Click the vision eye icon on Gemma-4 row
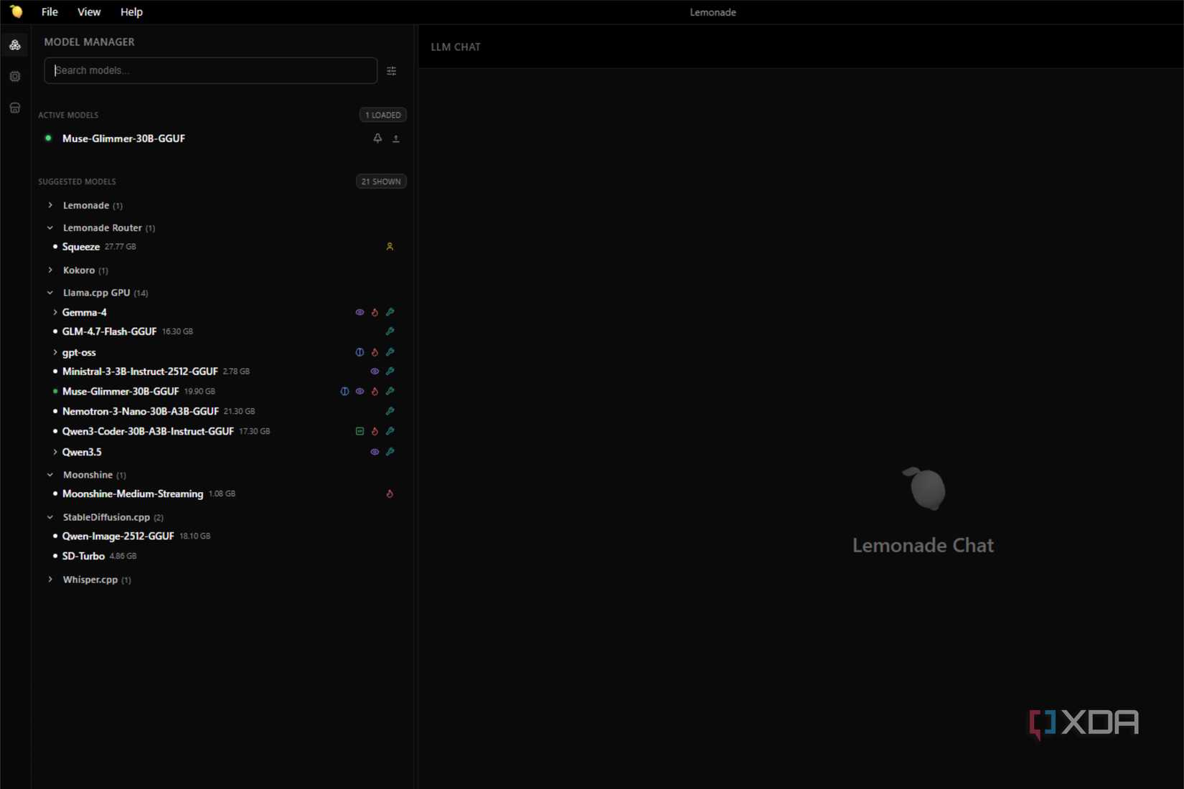The image size is (1184, 789). click(x=360, y=312)
